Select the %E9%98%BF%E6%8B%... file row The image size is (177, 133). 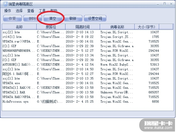click(x=81, y=51)
